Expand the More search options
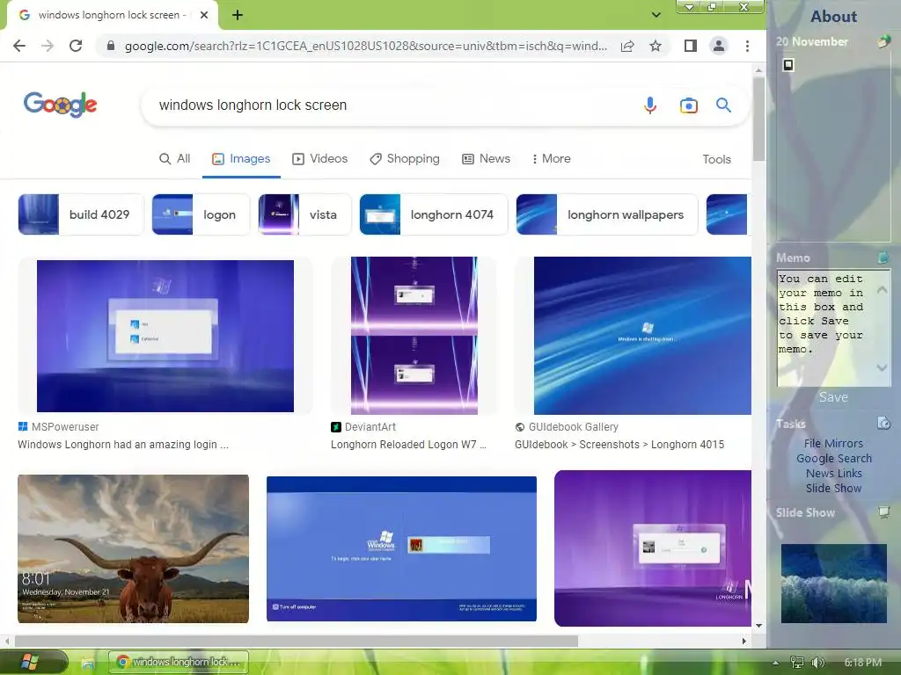The image size is (901, 675). pos(551,159)
